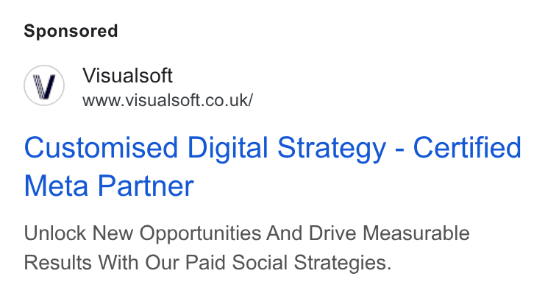Click the word Measurable in the description

[416, 233]
